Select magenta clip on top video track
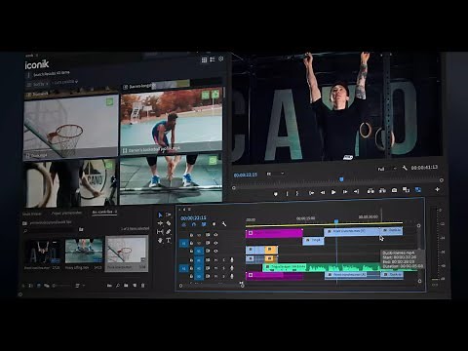The image size is (468, 351). pos(274,233)
